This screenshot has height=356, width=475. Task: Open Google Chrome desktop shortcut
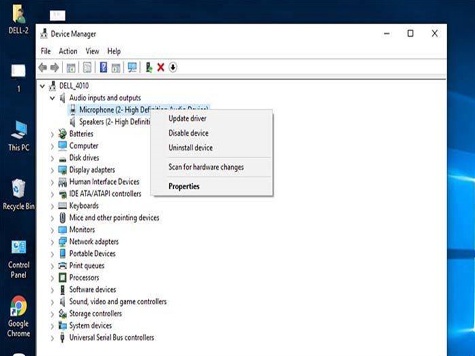[x=18, y=316]
